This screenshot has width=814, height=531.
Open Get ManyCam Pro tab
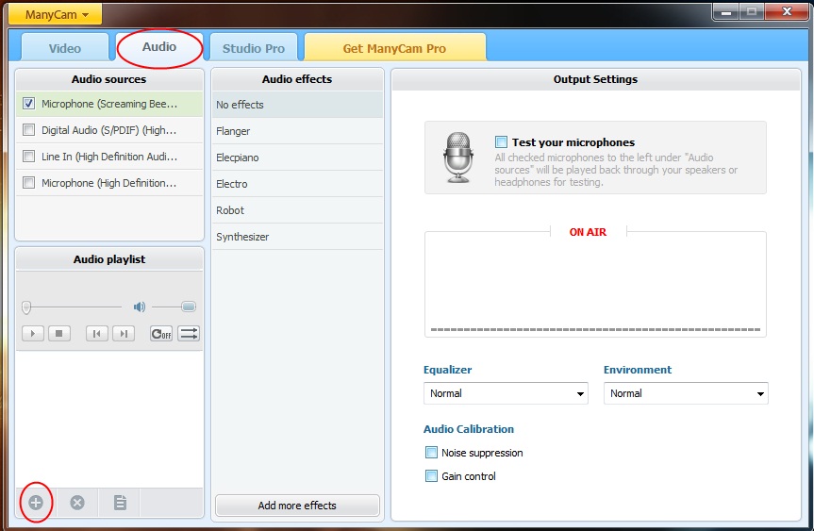click(x=394, y=48)
